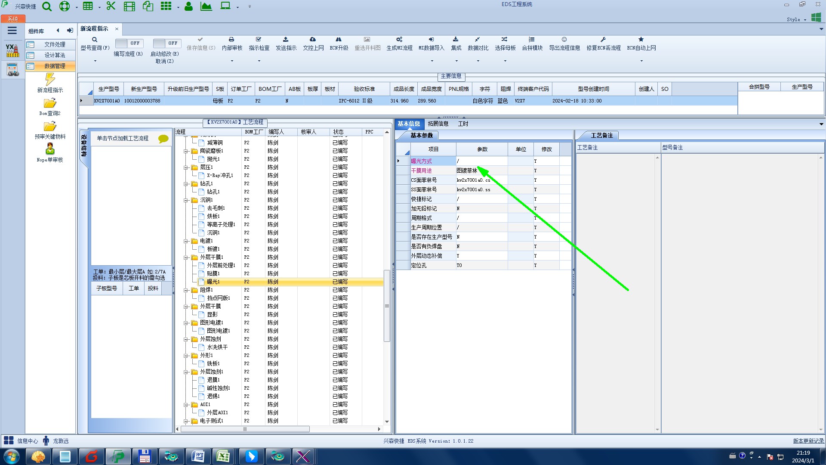Click the 发送指示 toolbar icon
The height and width of the screenshot is (465, 826).
click(x=286, y=40)
